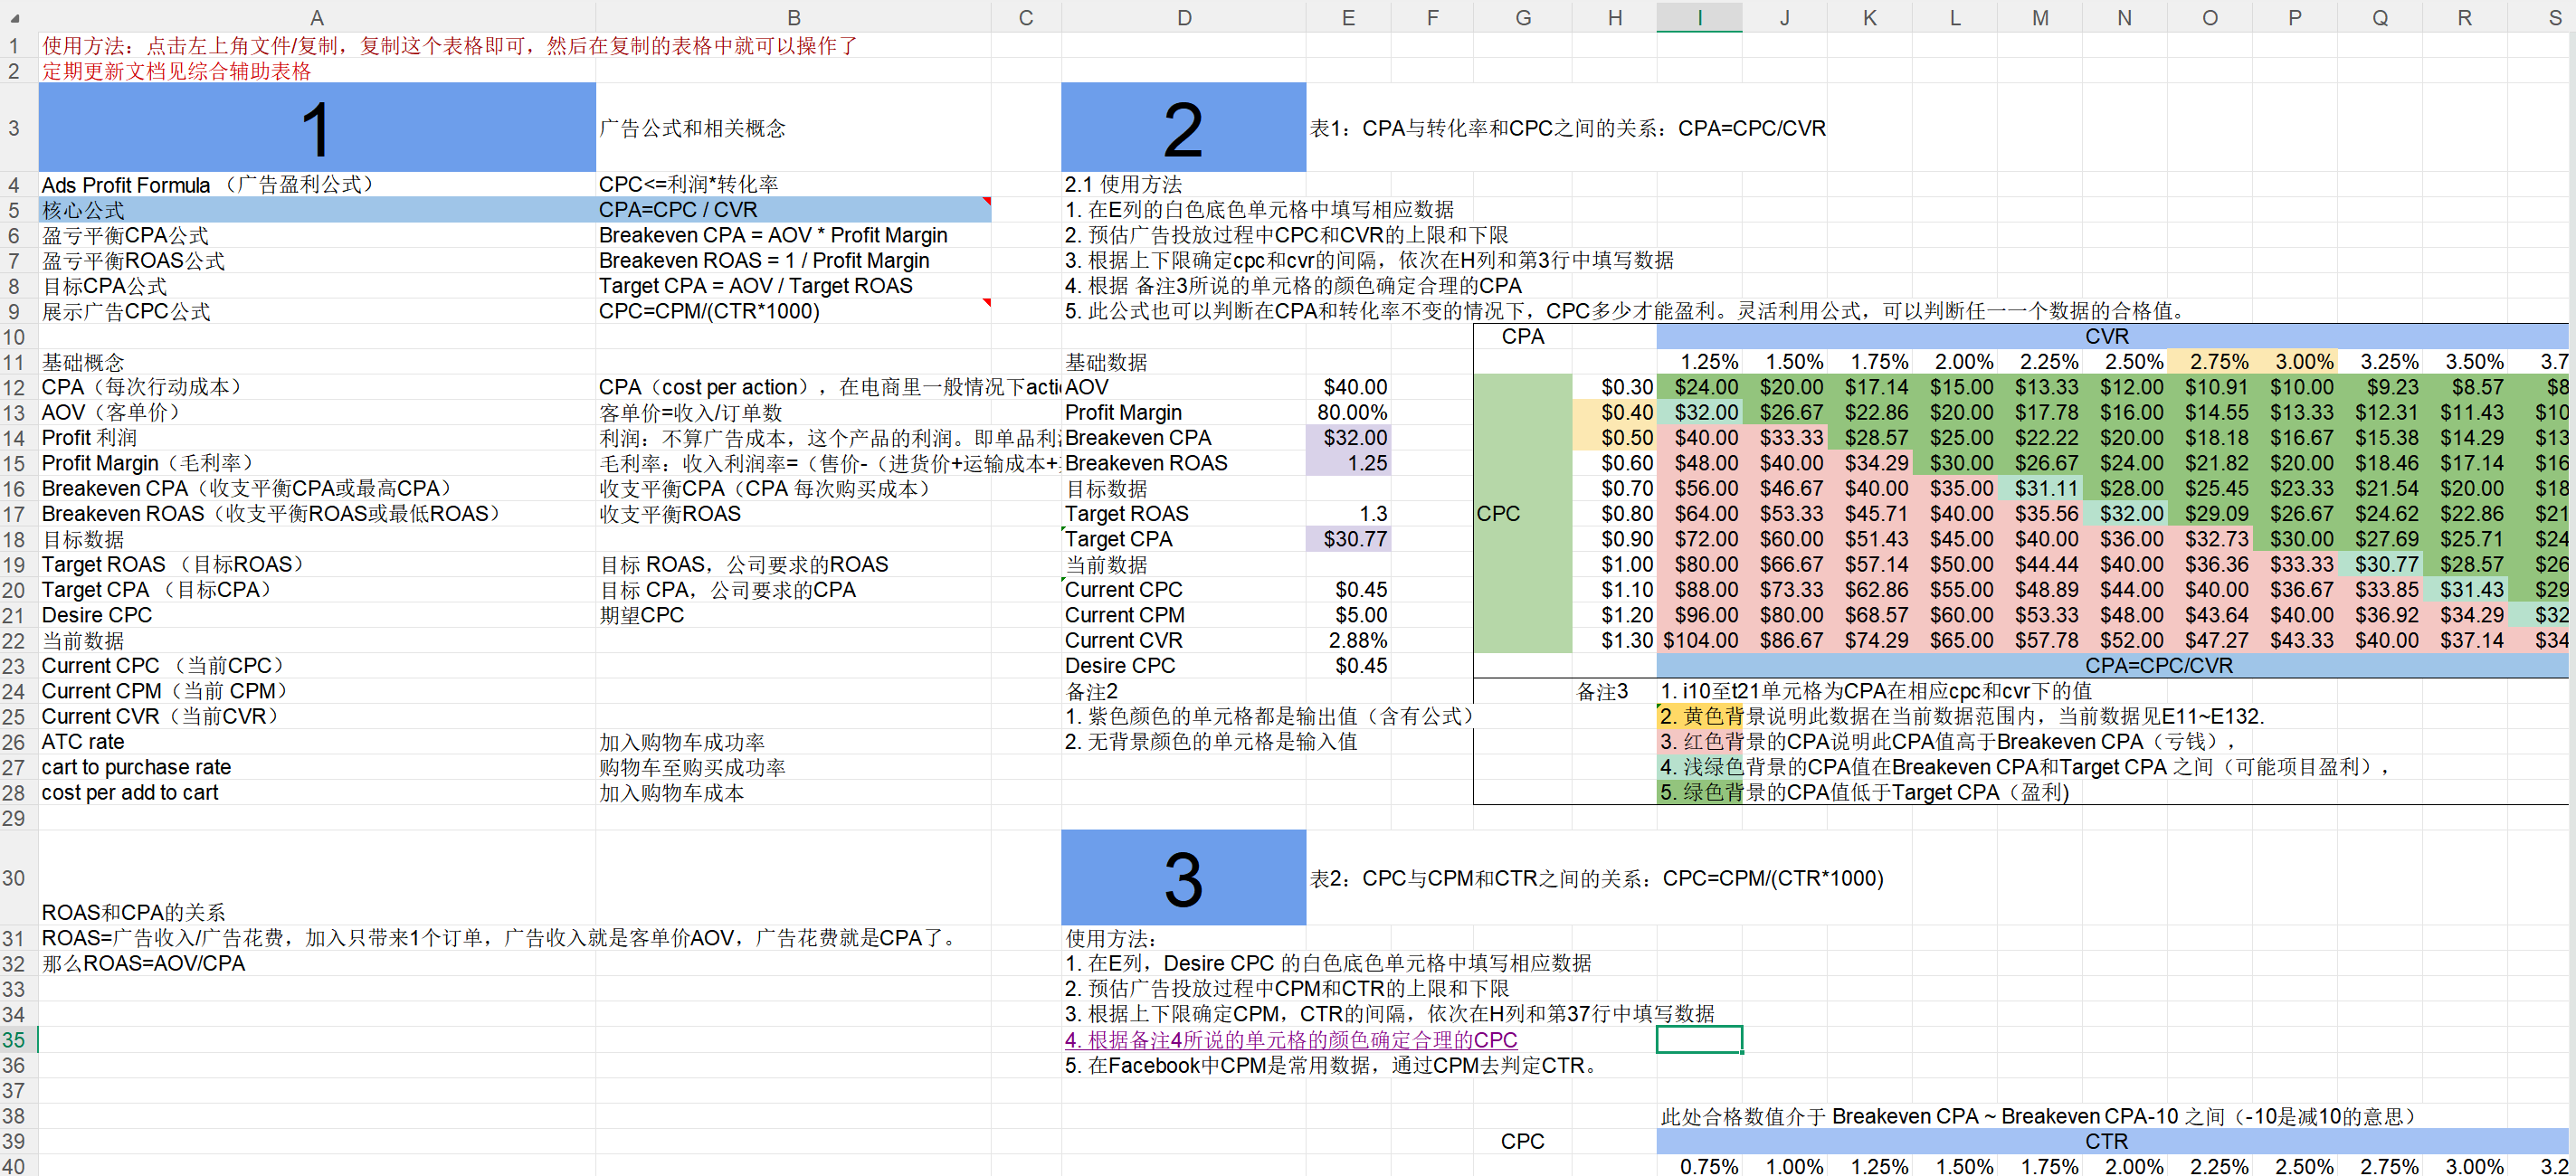Select the 1.25% CVR header cell

pos(1699,362)
